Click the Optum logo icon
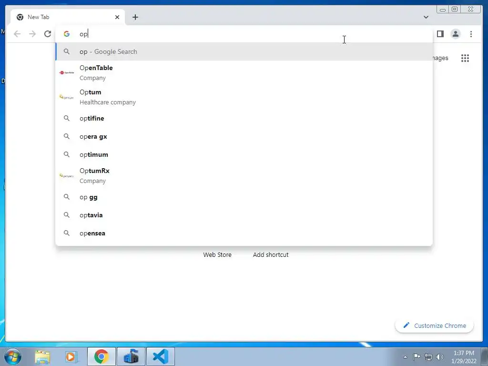The height and width of the screenshot is (366, 488). pos(67,97)
